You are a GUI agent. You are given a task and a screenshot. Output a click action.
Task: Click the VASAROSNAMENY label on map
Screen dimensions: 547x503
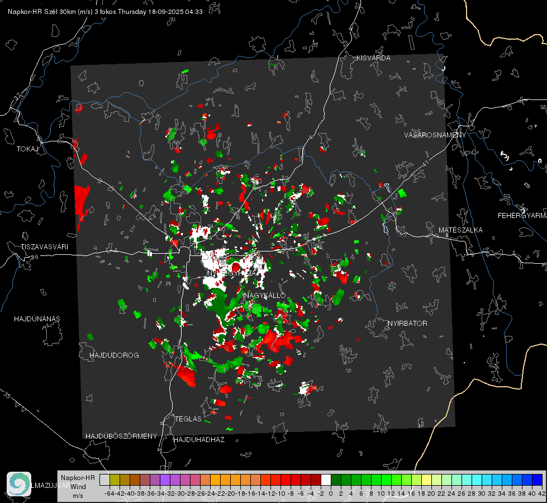(x=435, y=135)
